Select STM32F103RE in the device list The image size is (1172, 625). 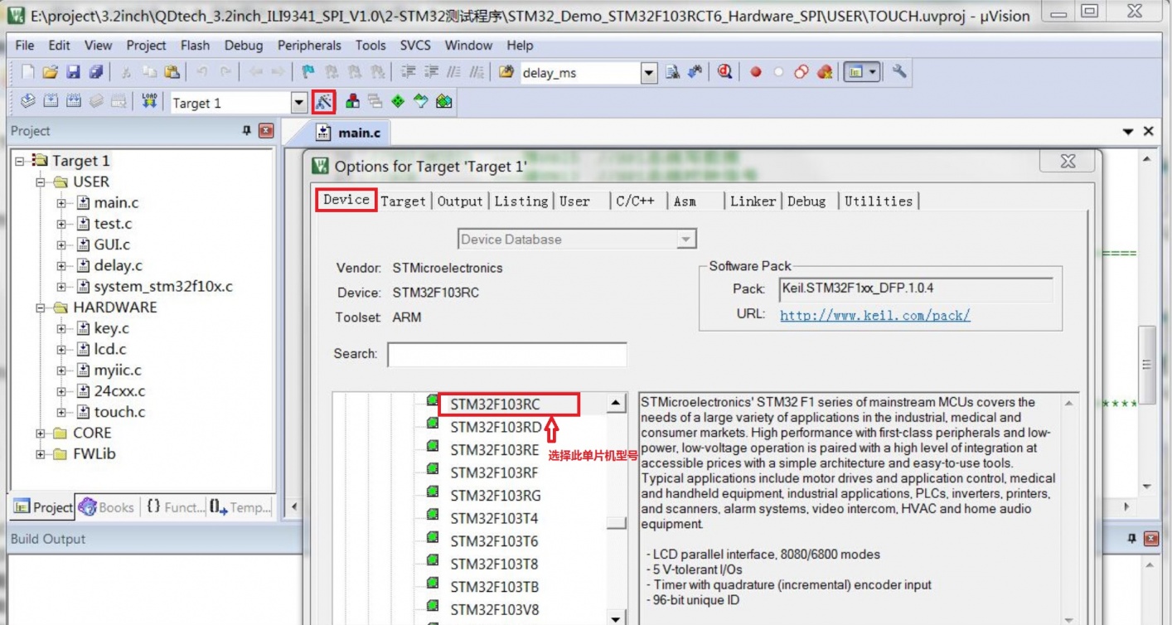tap(494, 450)
